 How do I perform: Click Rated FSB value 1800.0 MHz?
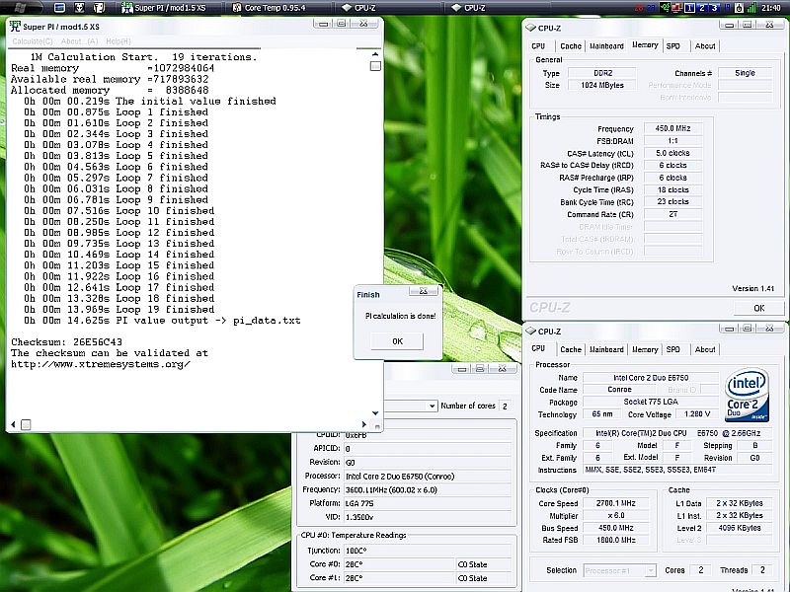pos(615,540)
